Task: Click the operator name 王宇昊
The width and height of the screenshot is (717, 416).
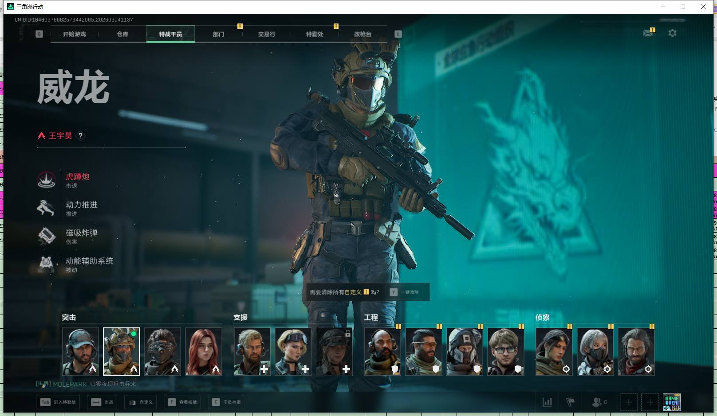Action: click(x=60, y=136)
